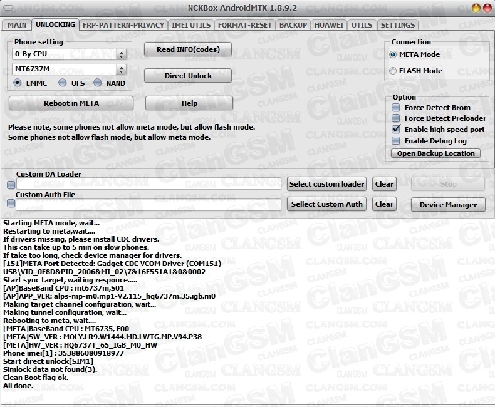
Task: Click Reboot in META button
Action: pos(71,103)
